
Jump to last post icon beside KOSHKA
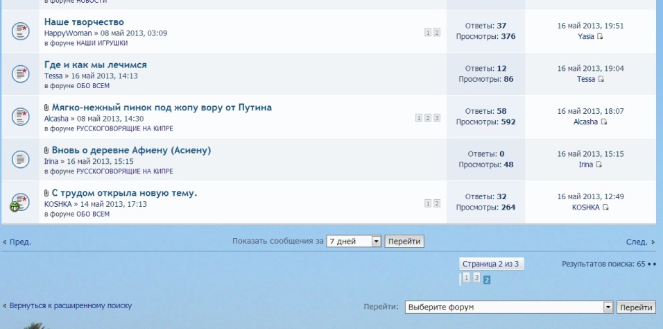(605, 208)
